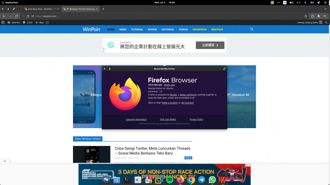
Task: Open US keyboard layout indicator
Action: click(x=285, y=2)
